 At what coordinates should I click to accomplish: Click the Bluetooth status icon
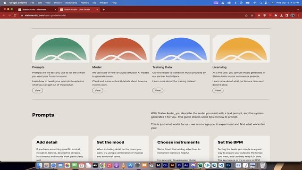coord(235,3)
